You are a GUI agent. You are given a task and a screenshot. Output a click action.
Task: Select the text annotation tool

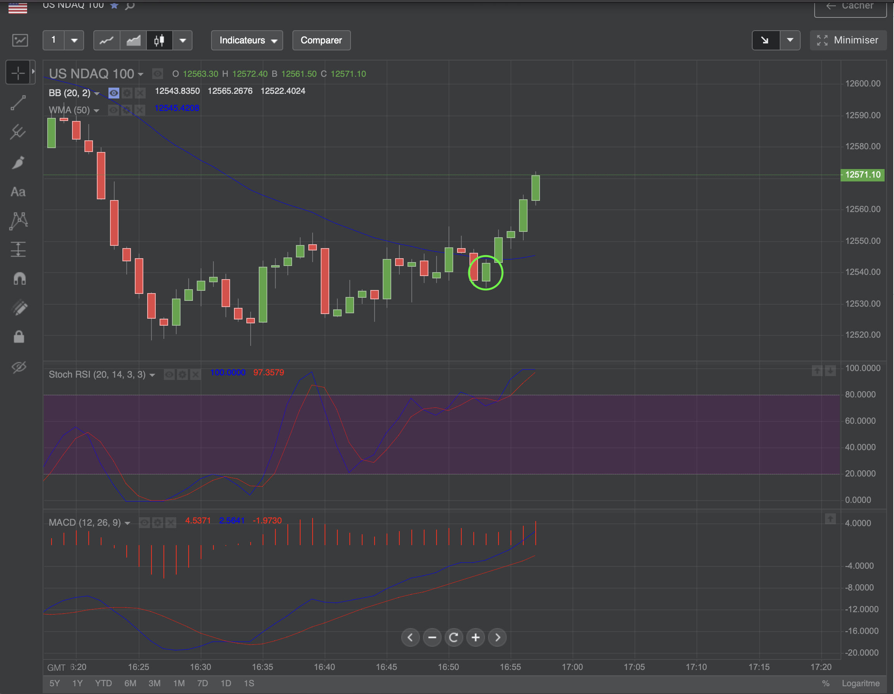(18, 192)
